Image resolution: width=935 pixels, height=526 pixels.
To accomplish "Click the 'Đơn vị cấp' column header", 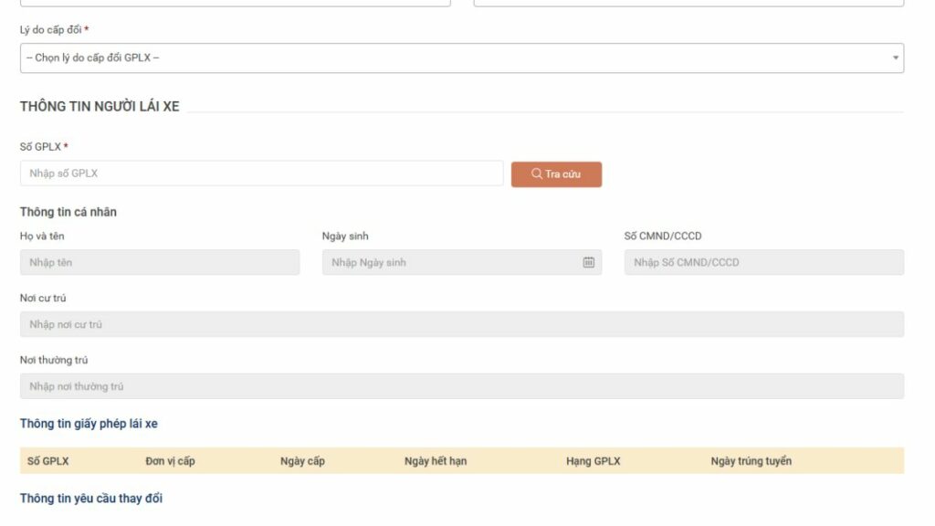I will 170,461.
